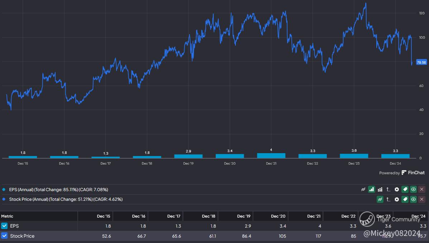Toggle EPS data labels tag icon

pos(405,189)
